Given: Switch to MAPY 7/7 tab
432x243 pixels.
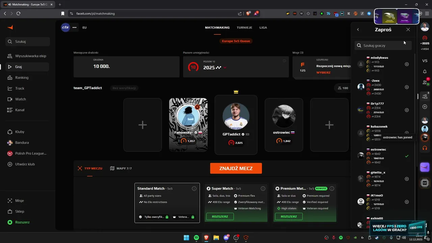Looking at the screenshot, I should click(121, 168).
